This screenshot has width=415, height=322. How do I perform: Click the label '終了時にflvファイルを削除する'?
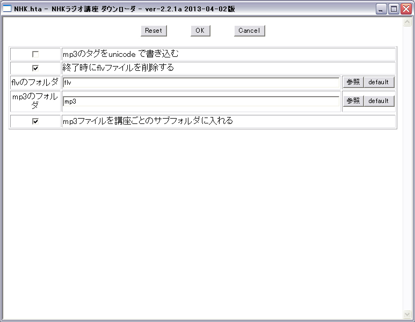(x=118, y=68)
